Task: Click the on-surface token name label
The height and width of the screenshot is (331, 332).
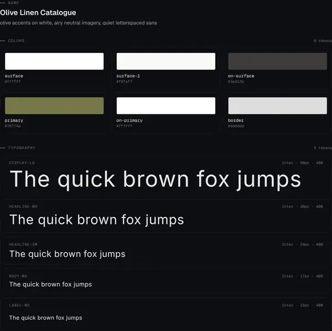Action: 241,76
